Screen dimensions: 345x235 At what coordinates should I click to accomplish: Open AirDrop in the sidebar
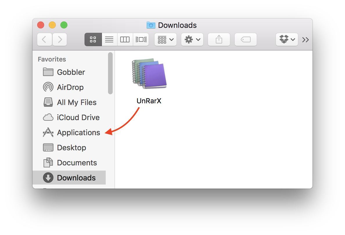[70, 87]
